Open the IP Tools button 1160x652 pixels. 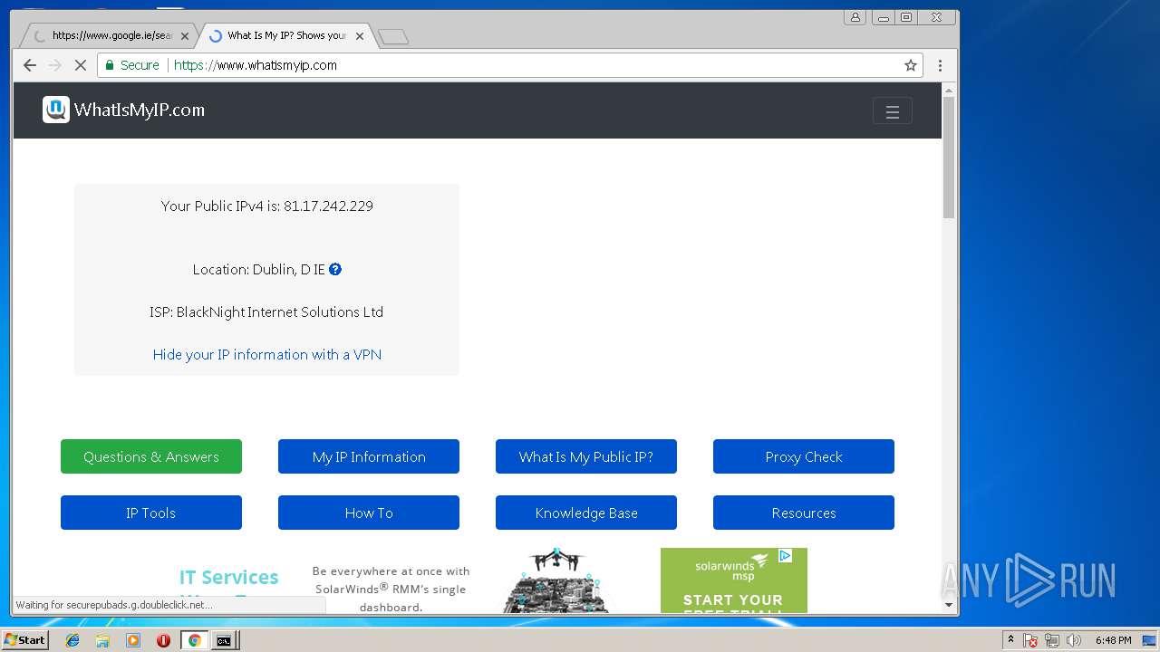[x=151, y=513]
